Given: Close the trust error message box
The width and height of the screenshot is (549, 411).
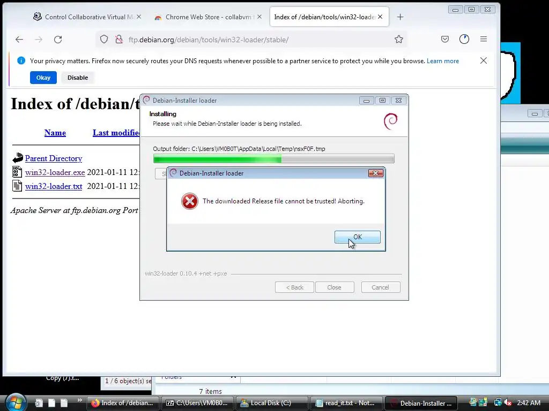Looking at the screenshot, I should click(x=375, y=173).
